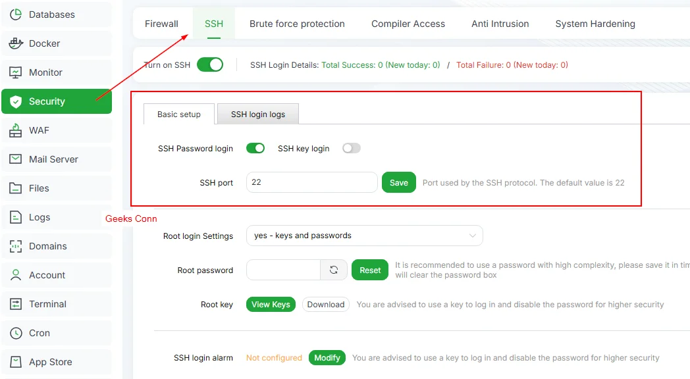
Task: Click the regenerate icon beside Root password
Action: 334,270
